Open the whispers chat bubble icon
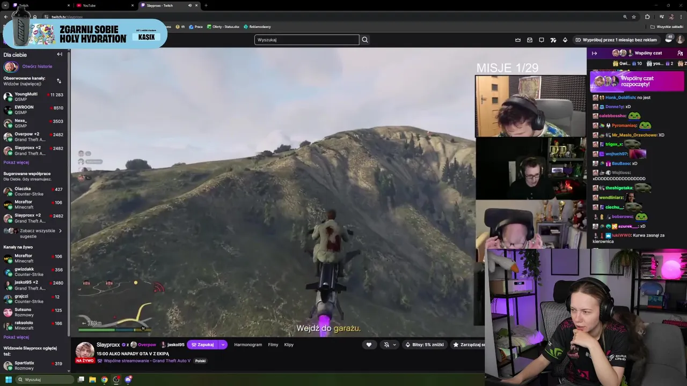The width and height of the screenshot is (687, 386). click(x=542, y=40)
